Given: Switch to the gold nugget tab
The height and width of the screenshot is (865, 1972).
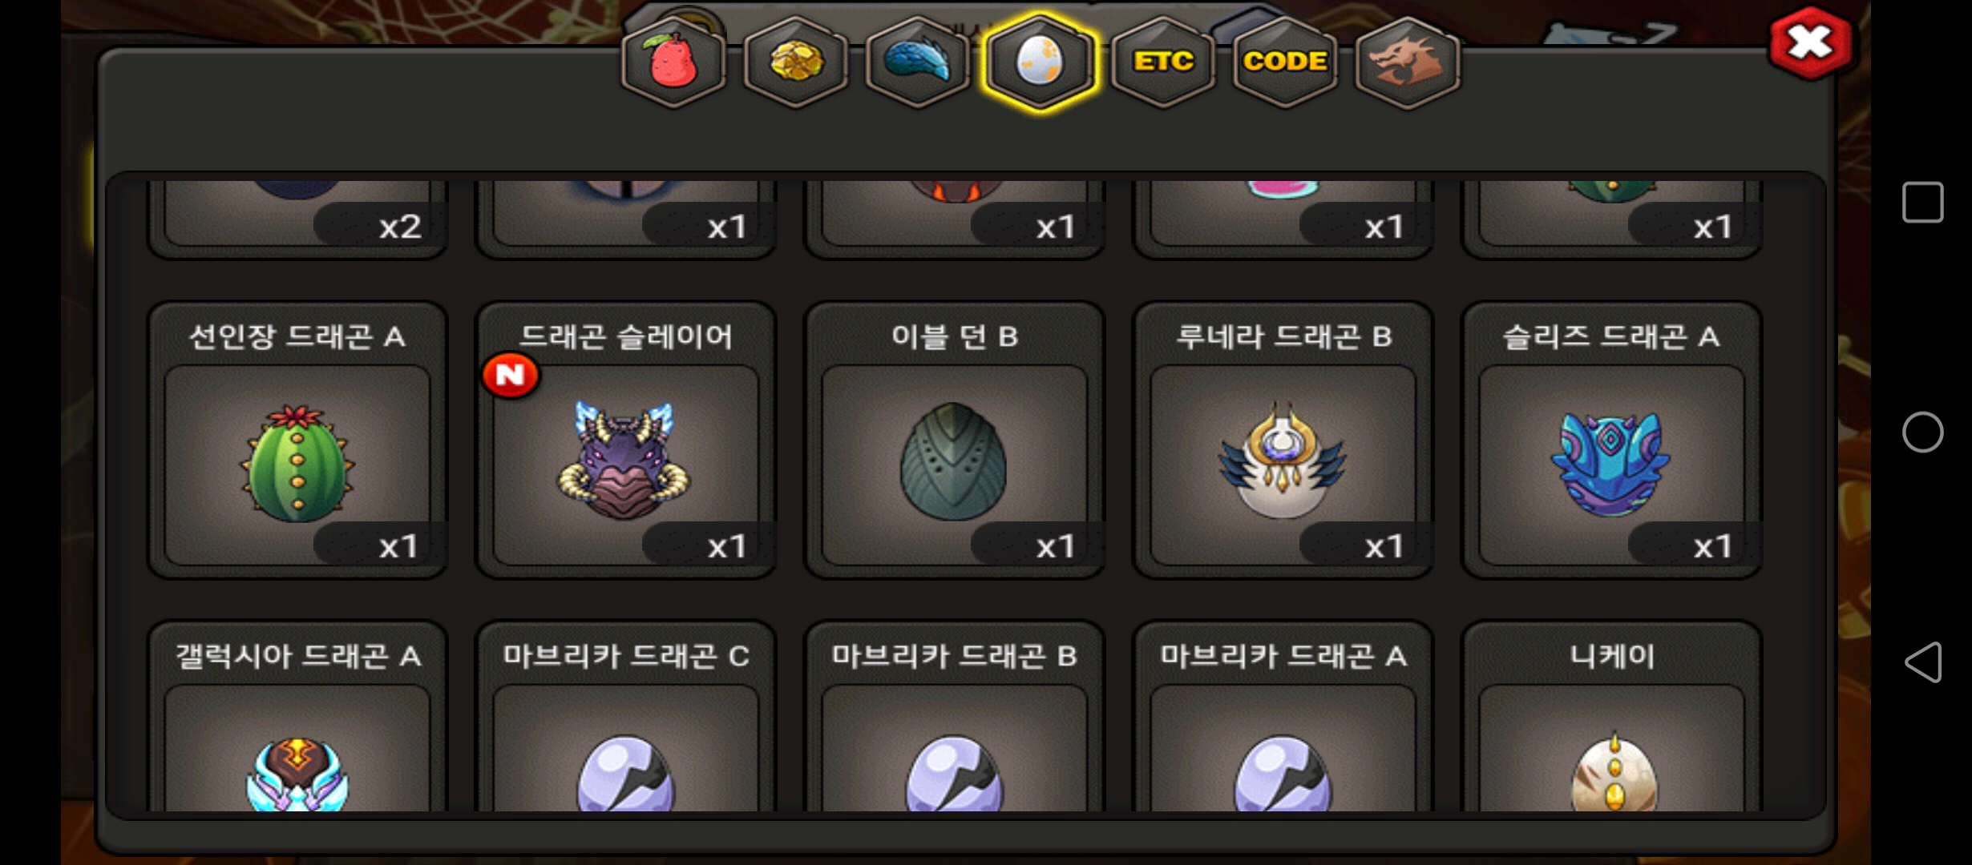Looking at the screenshot, I should tap(796, 62).
